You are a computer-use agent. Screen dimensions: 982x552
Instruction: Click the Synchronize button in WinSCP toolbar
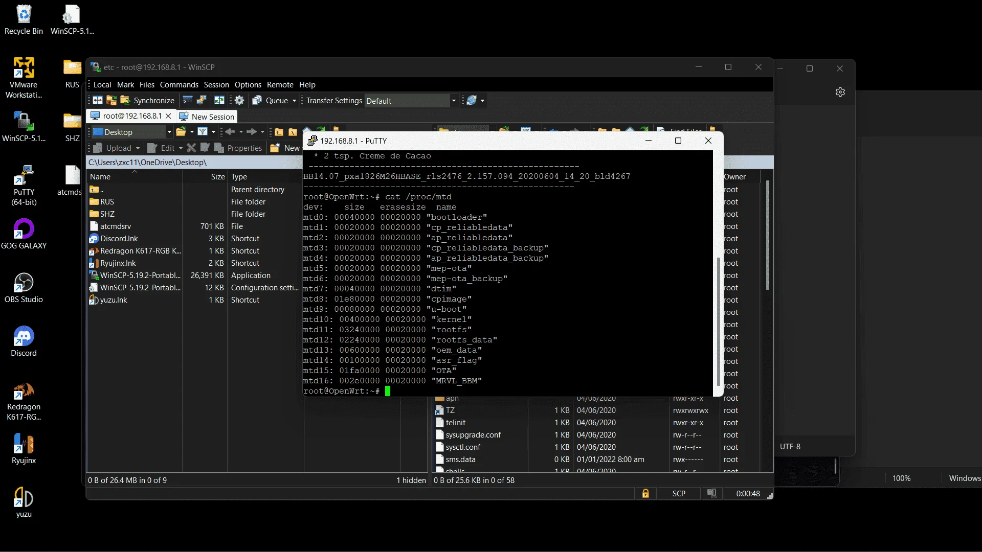click(148, 101)
